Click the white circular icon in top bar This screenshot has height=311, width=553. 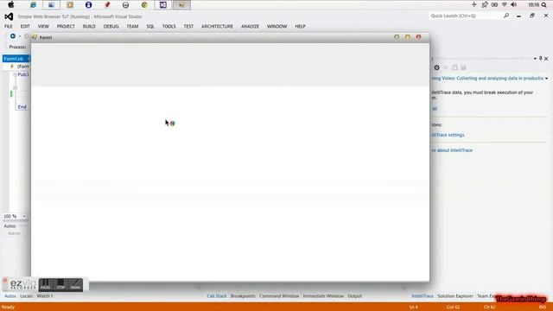[125, 5]
